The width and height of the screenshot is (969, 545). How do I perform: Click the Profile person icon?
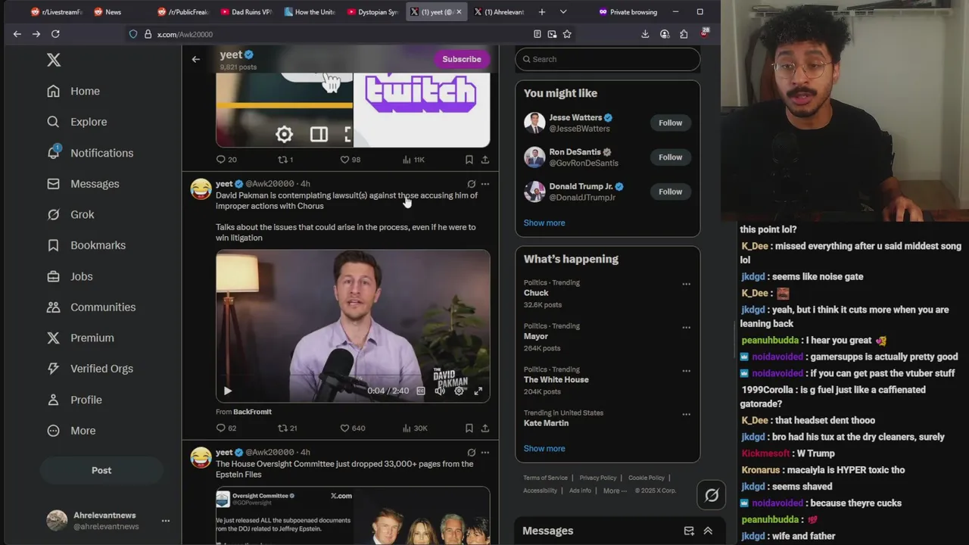pyautogui.click(x=53, y=400)
